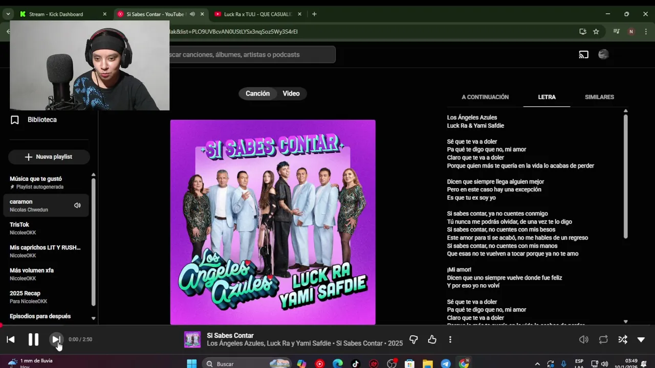The width and height of the screenshot is (655, 368).
Task: Click the Biblioteca bookmark icon
Action: [15, 120]
